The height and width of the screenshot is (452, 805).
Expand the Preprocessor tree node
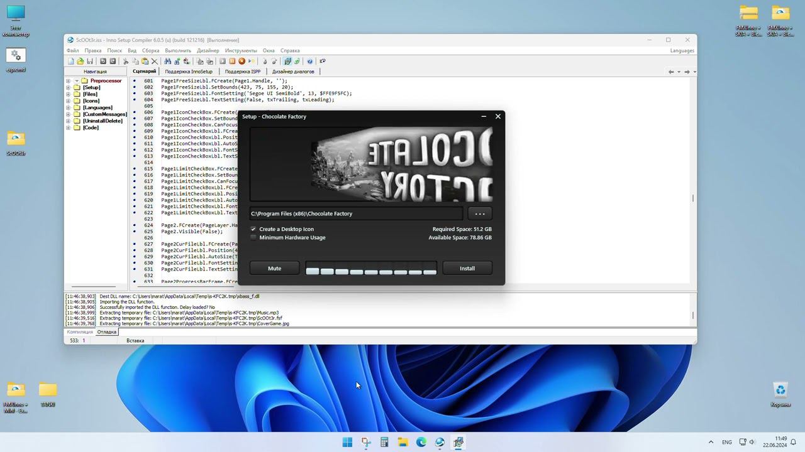[68, 80]
